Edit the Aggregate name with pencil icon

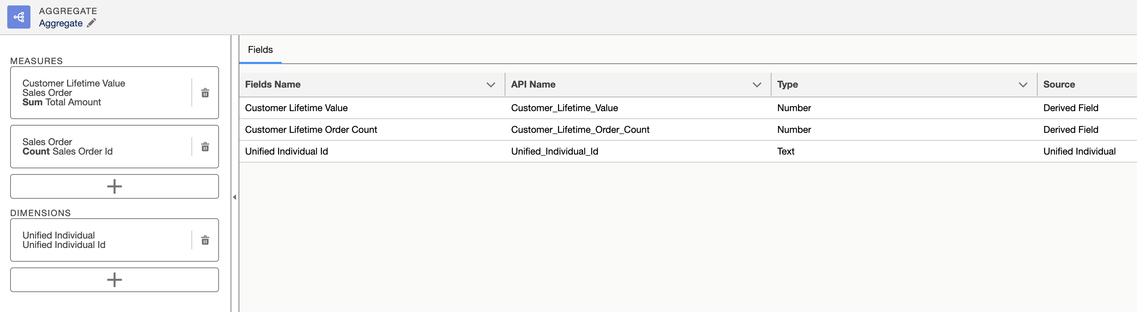91,24
